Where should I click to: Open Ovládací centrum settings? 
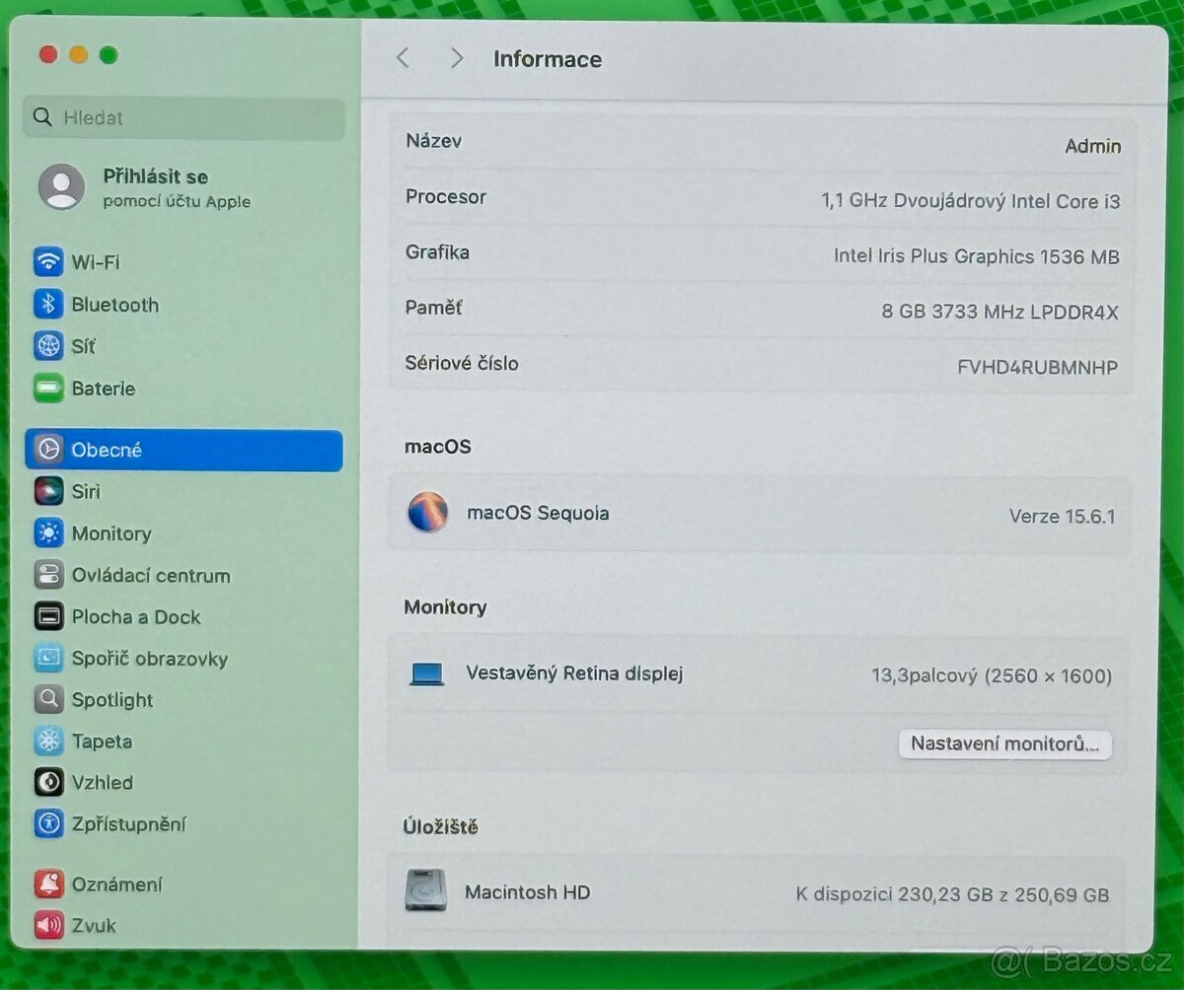point(150,575)
